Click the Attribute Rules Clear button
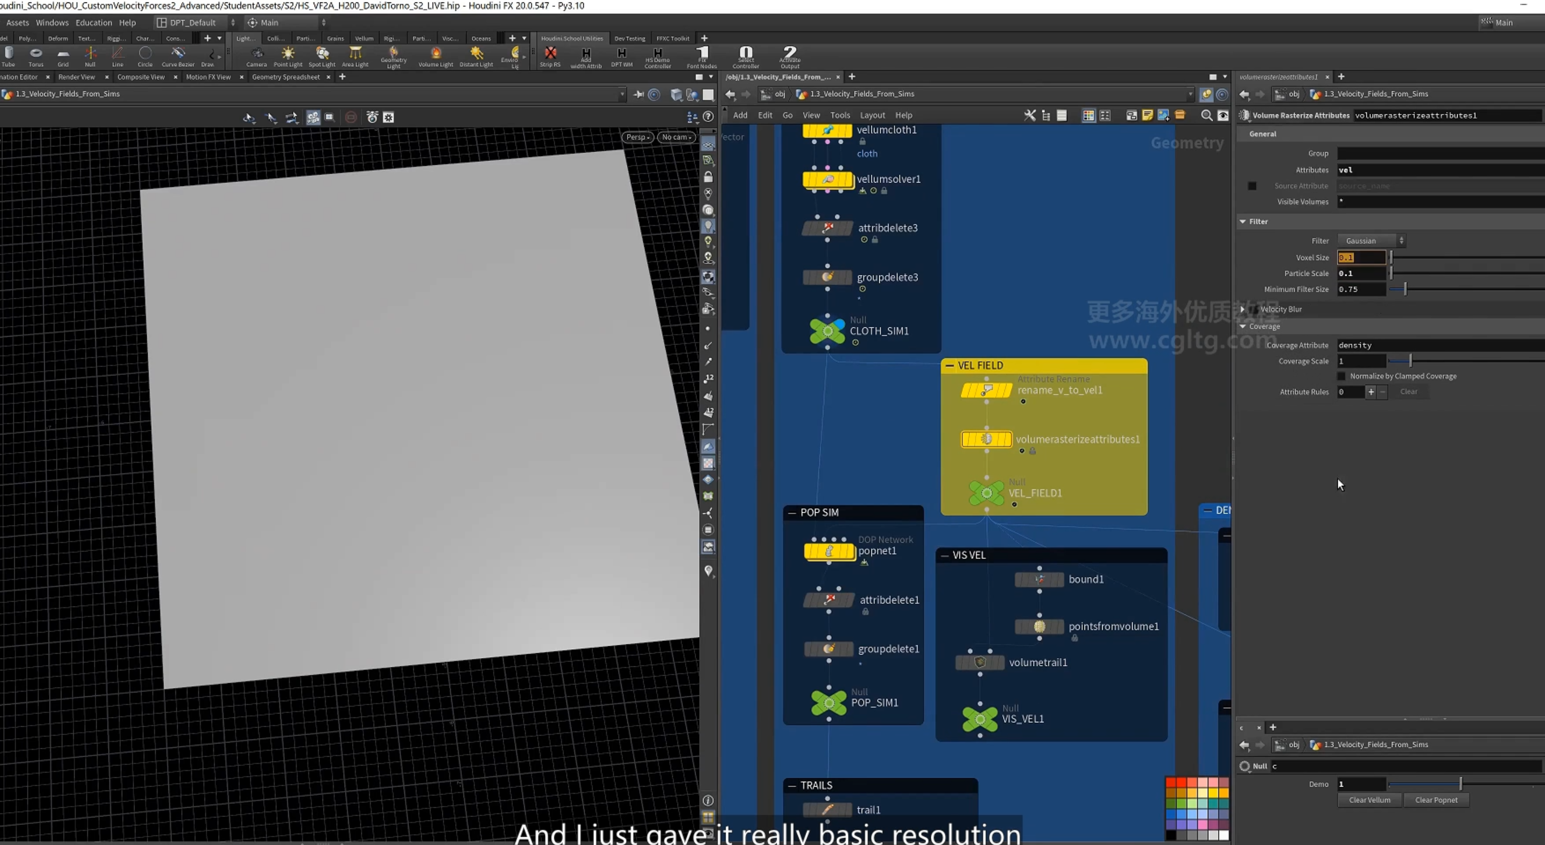Image resolution: width=1545 pixels, height=845 pixels. pos(1408,392)
